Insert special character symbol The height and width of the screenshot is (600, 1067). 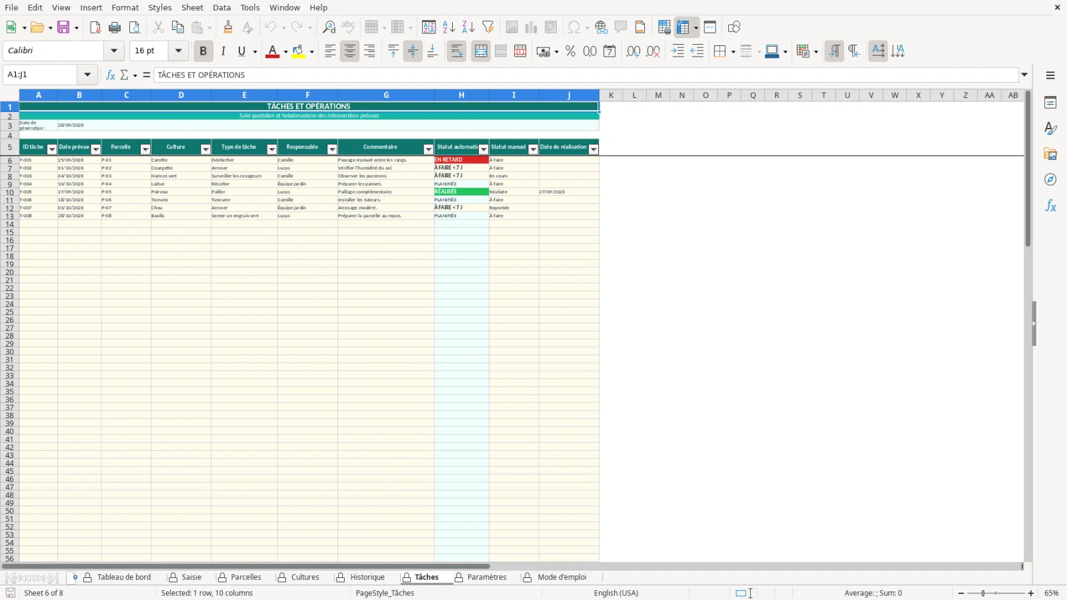tap(574, 27)
